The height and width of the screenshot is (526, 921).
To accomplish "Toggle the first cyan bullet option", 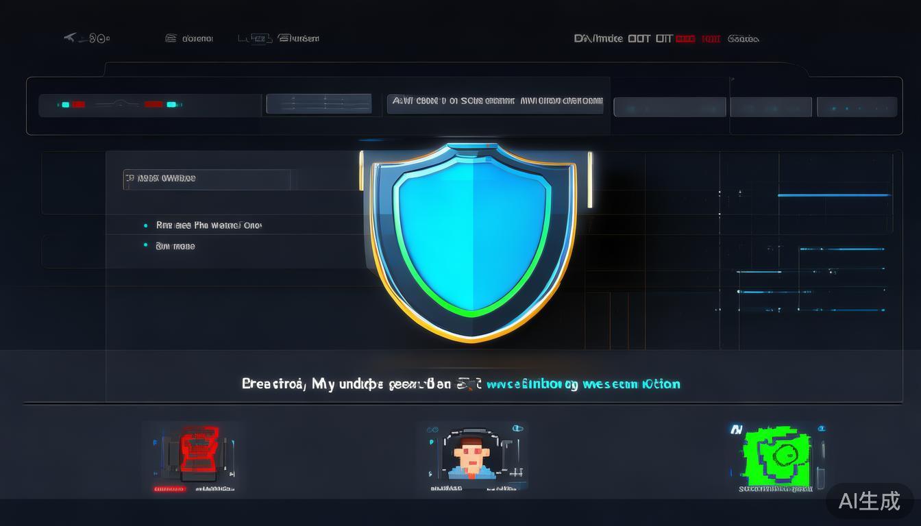I will 146,225.
